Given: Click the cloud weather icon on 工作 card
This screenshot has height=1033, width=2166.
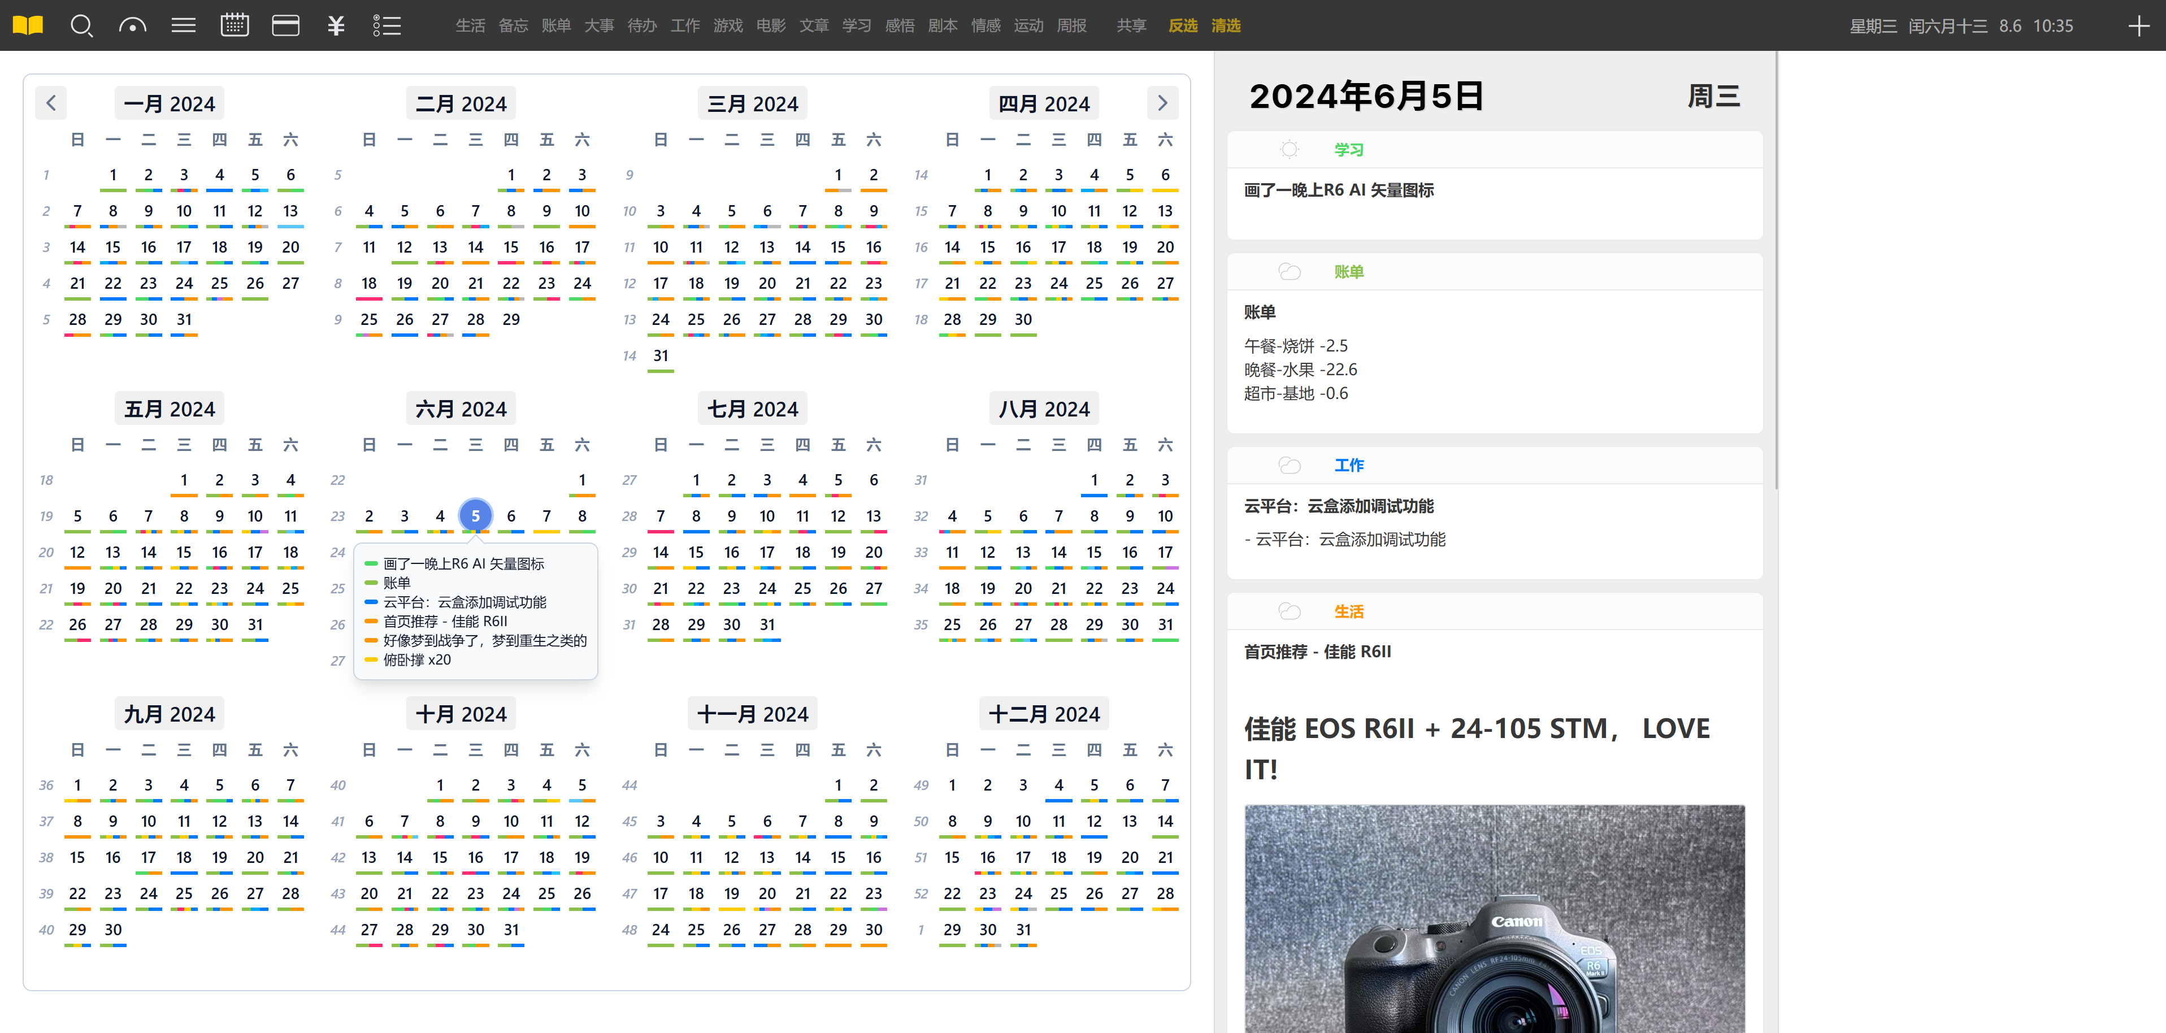Looking at the screenshot, I should click(x=1289, y=465).
